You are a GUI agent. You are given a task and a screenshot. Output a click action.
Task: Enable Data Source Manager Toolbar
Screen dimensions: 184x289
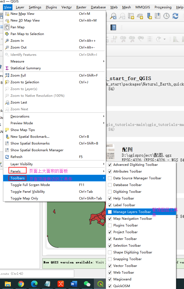(x=110, y=178)
